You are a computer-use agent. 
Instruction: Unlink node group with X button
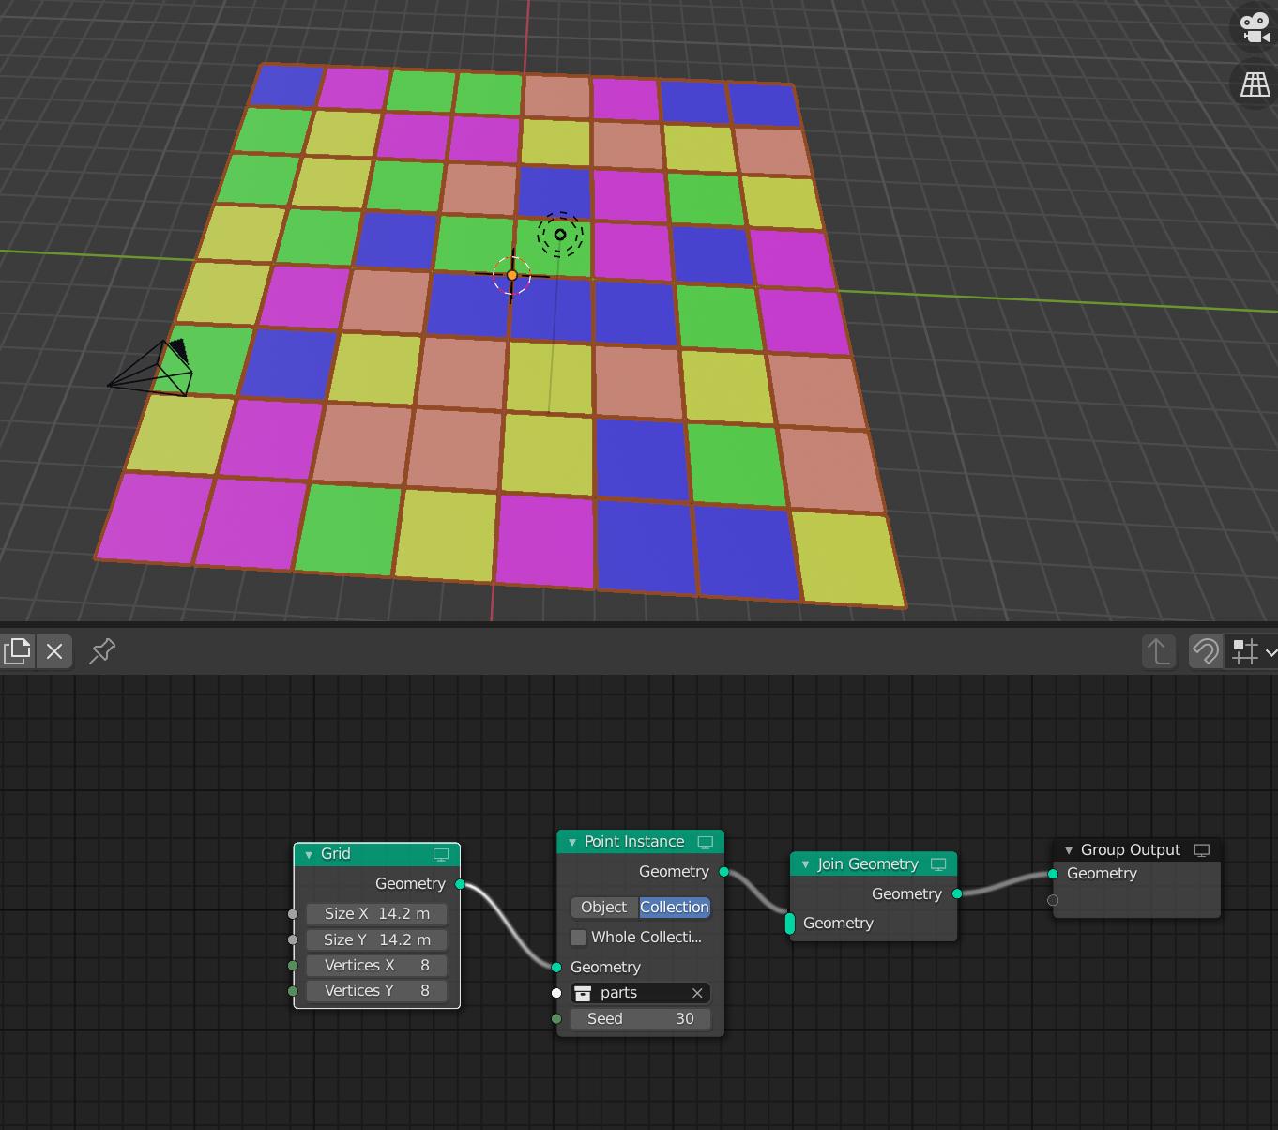[x=54, y=650]
